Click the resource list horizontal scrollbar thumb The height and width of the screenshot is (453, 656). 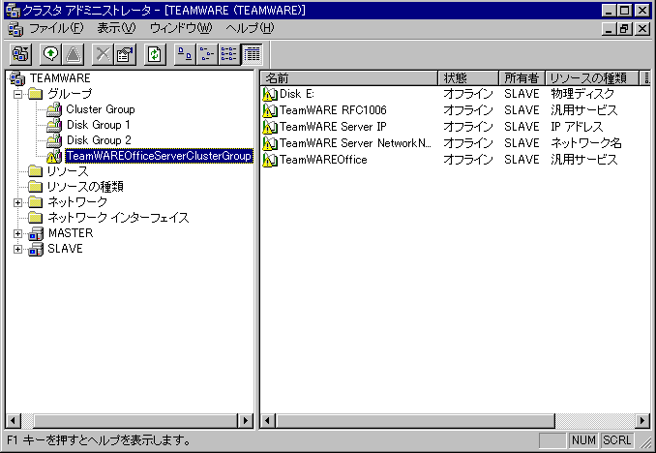(x=415, y=421)
